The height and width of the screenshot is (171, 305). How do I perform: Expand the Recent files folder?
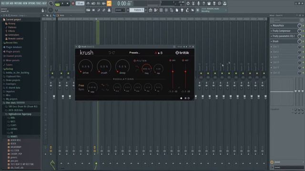[11, 43]
